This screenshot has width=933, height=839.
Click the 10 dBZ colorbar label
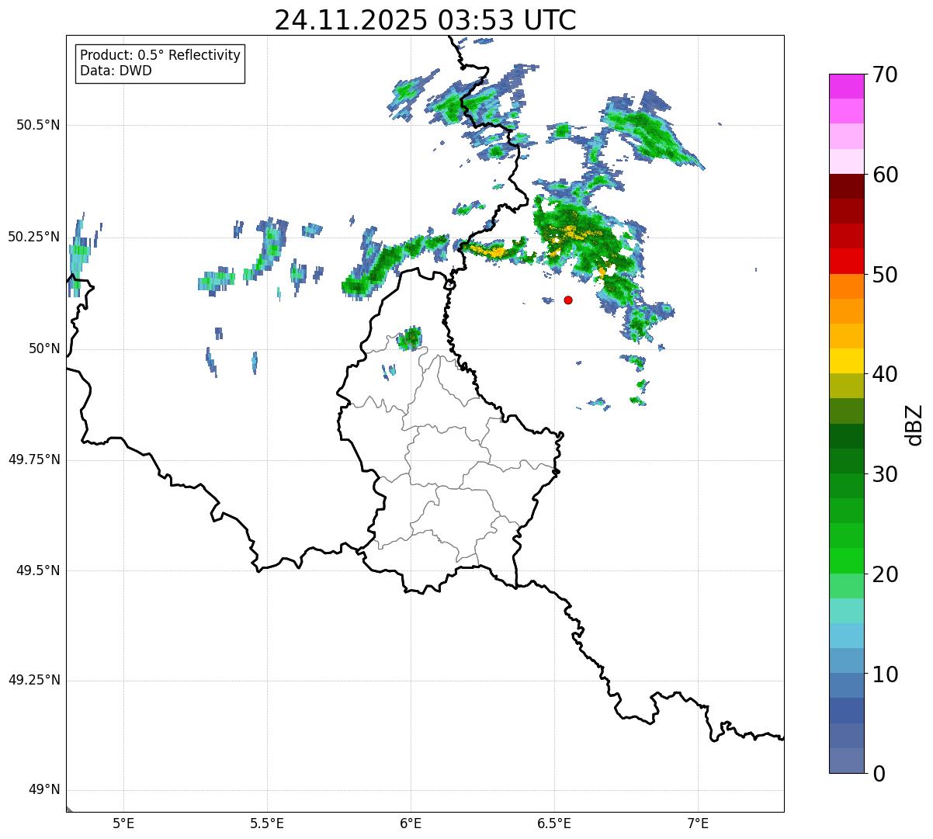click(884, 674)
